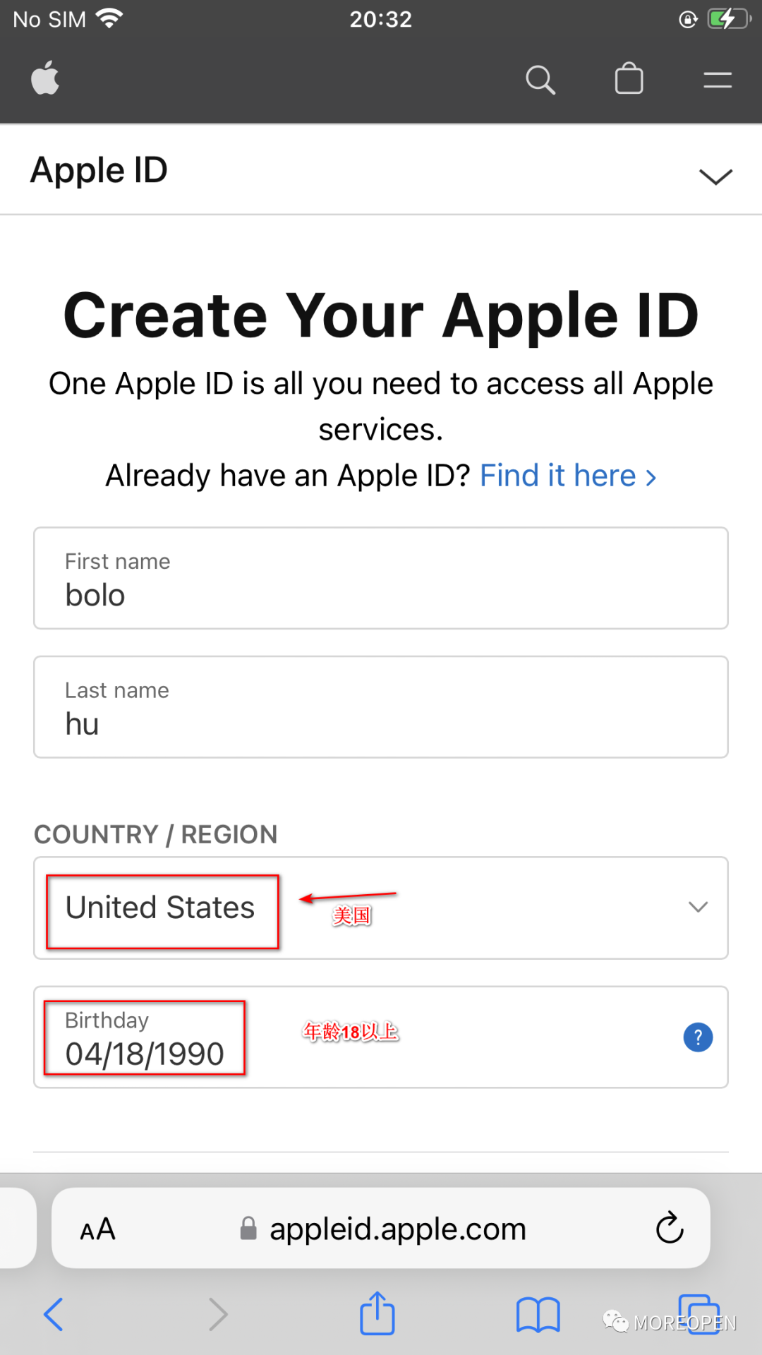The image size is (762, 1355).
Task: Open the AA reader view menu
Action: pos(97,1229)
